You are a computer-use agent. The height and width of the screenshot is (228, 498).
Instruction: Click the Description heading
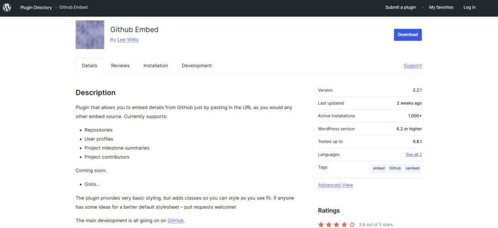(x=96, y=93)
